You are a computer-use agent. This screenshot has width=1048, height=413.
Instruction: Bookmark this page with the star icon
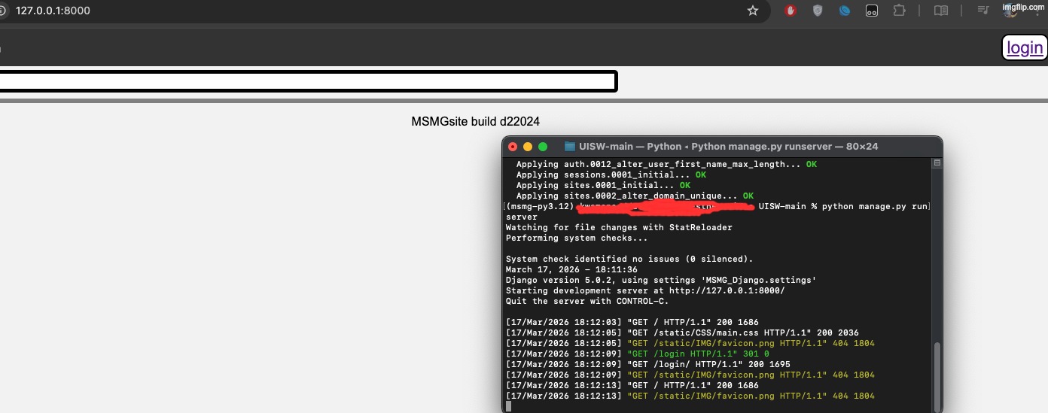coord(752,11)
